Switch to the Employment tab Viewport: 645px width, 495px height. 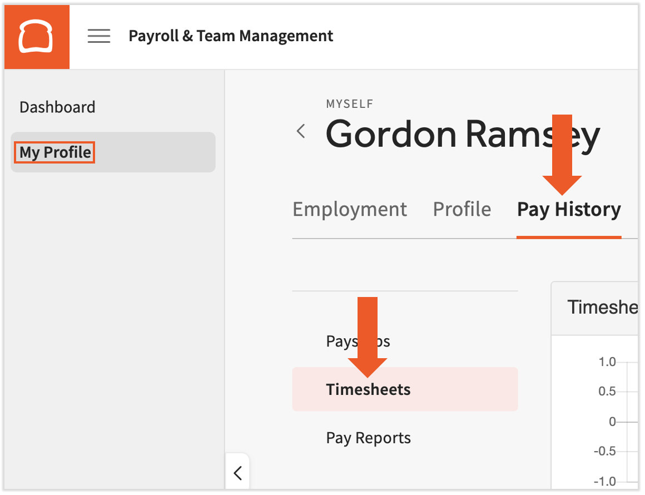(350, 209)
